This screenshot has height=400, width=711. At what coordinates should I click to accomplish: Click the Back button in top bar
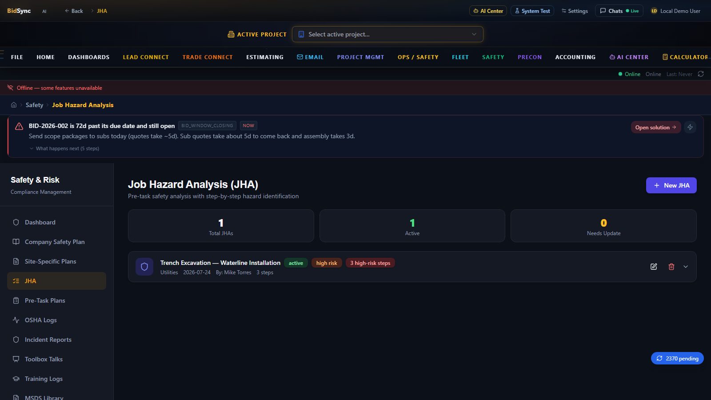(x=74, y=11)
